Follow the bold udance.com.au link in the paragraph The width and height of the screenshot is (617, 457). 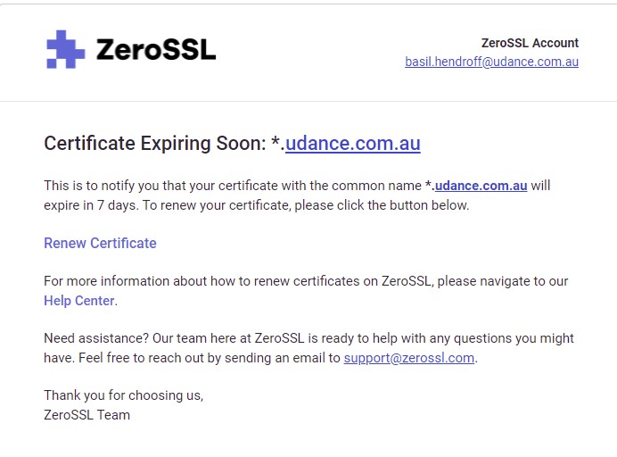pos(481,186)
